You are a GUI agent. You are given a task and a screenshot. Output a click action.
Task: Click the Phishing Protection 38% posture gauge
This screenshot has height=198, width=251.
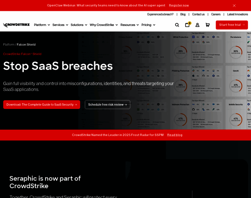pos(181,86)
